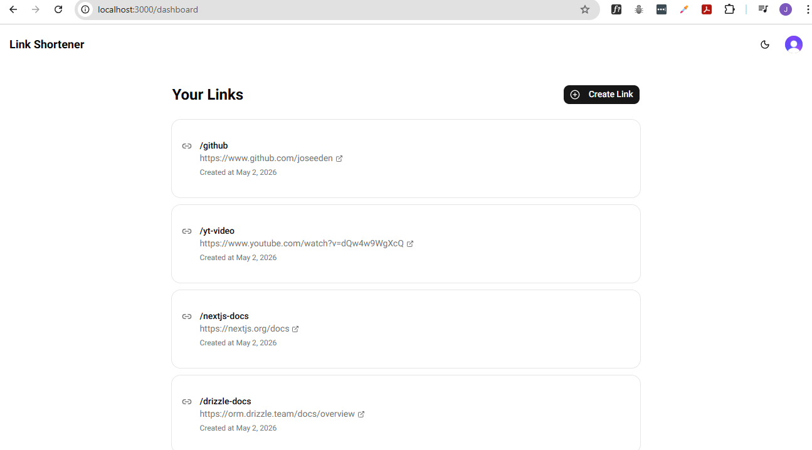
Task: Open external link icon for github URL
Action: (x=339, y=159)
